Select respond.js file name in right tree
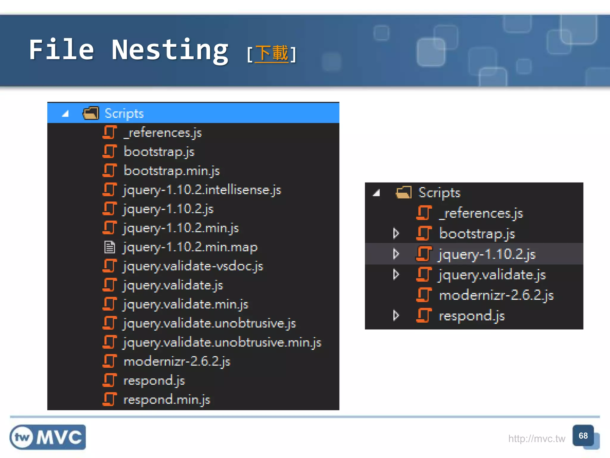The width and height of the screenshot is (610, 458). click(x=472, y=316)
